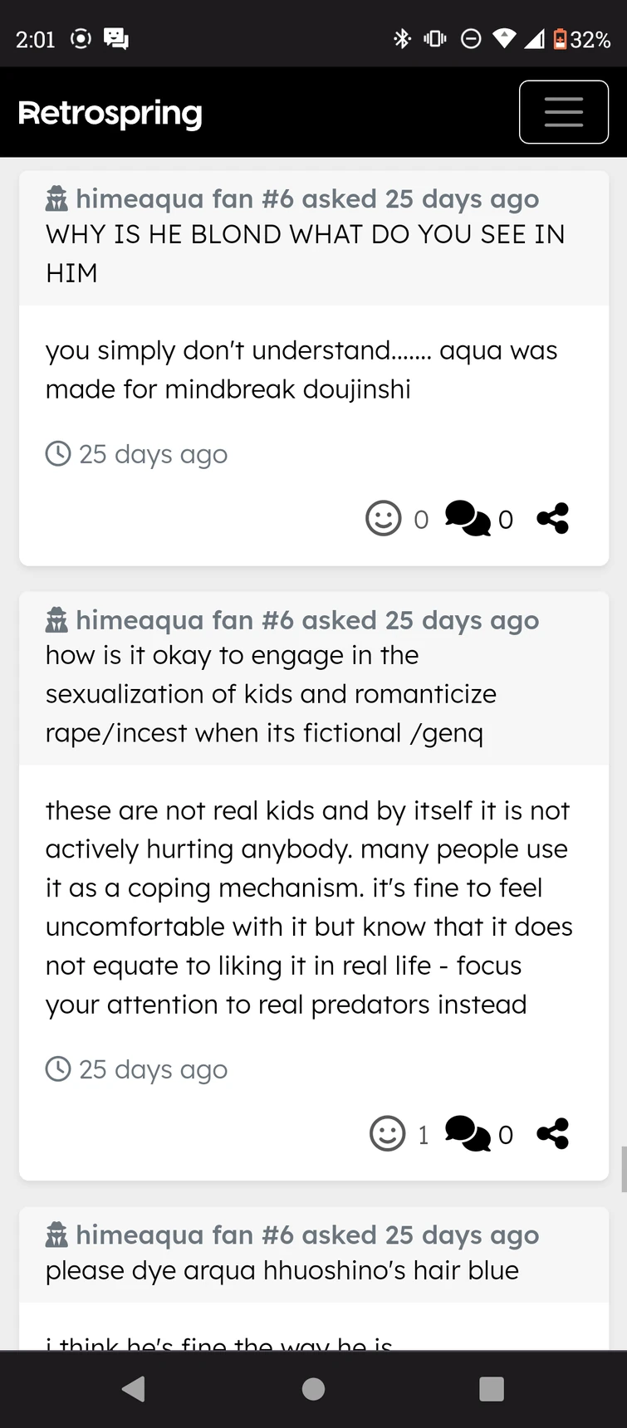Share the answer about real predators
Viewport: 627px width, 1428px height.
(x=552, y=1132)
